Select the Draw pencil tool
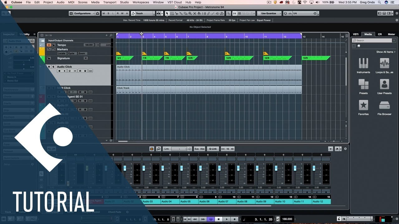Screen dimensions: 399x224 (208, 13)
